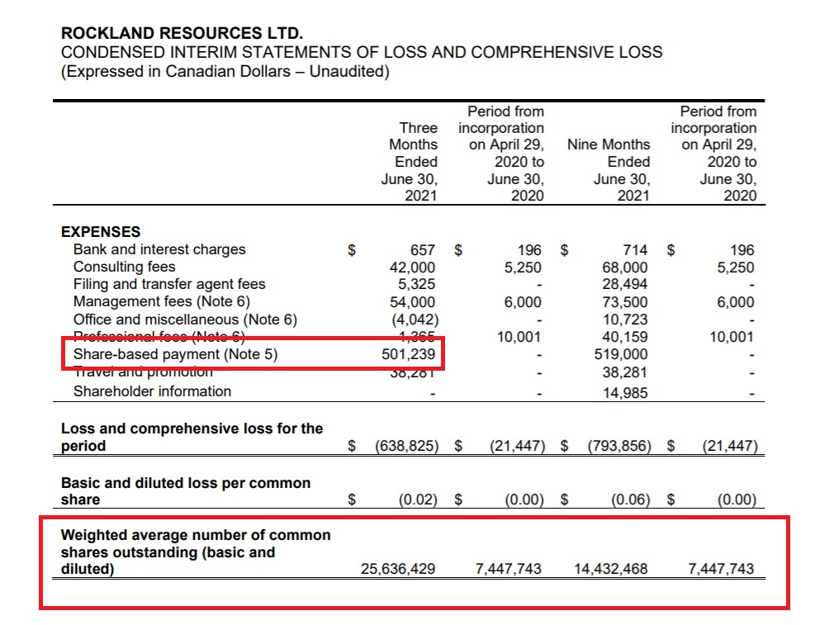Select the value 28,494 in filing fees

click(625, 285)
